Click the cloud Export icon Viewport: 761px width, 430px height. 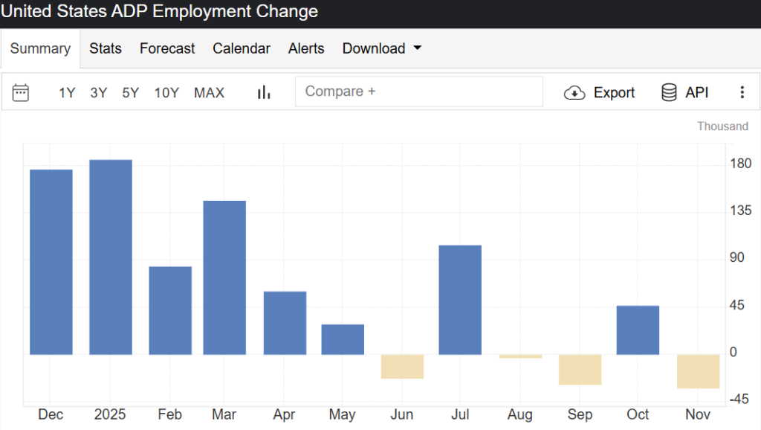tap(574, 92)
